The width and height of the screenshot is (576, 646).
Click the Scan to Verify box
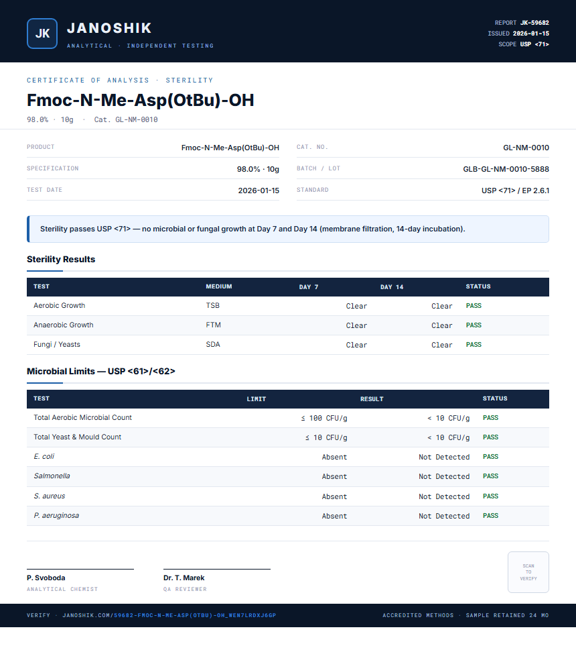[x=528, y=572]
